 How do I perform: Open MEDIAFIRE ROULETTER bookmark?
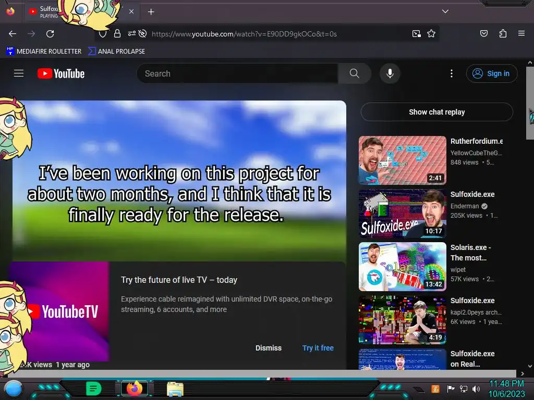44,52
